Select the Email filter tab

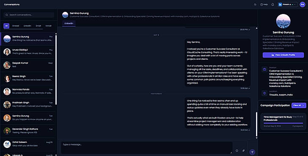point(38,26)
